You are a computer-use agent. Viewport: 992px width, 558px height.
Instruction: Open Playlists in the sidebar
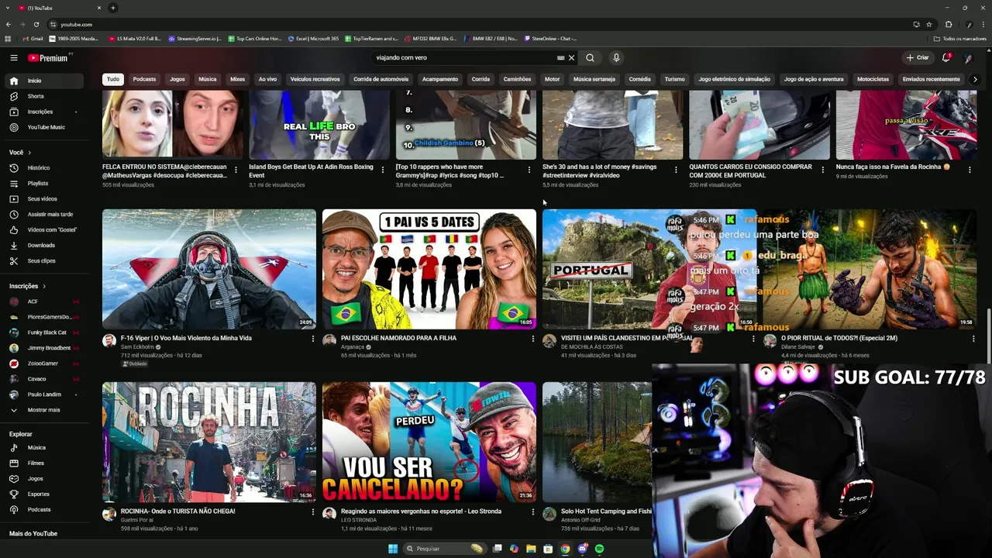coord(45,183)
